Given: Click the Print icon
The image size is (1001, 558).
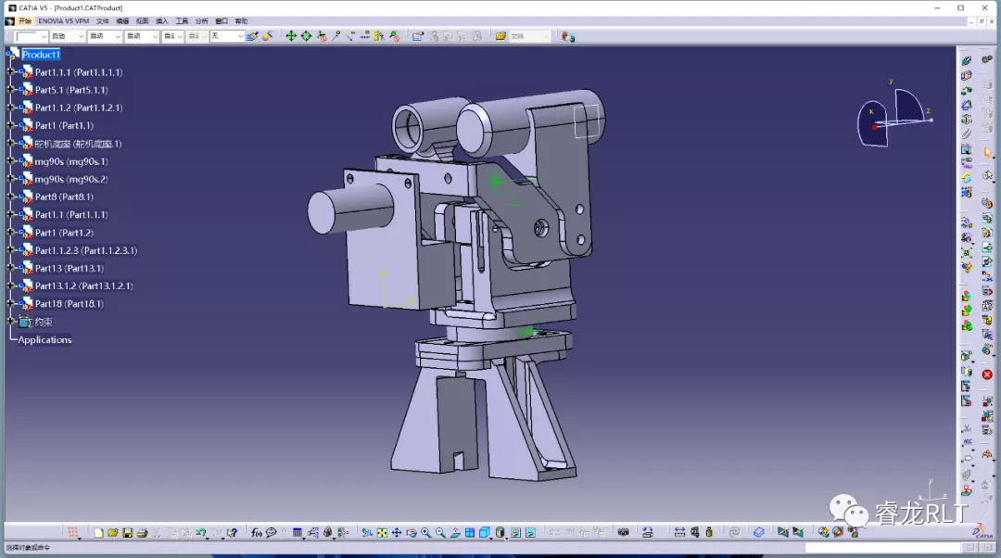Looking at the screenshot, I should [x=143, y=532].
